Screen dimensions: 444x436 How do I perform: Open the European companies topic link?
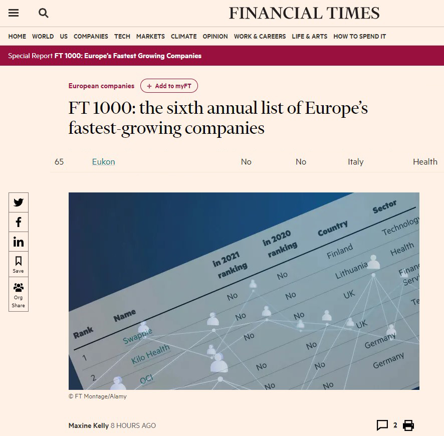(x=101, y=86)
